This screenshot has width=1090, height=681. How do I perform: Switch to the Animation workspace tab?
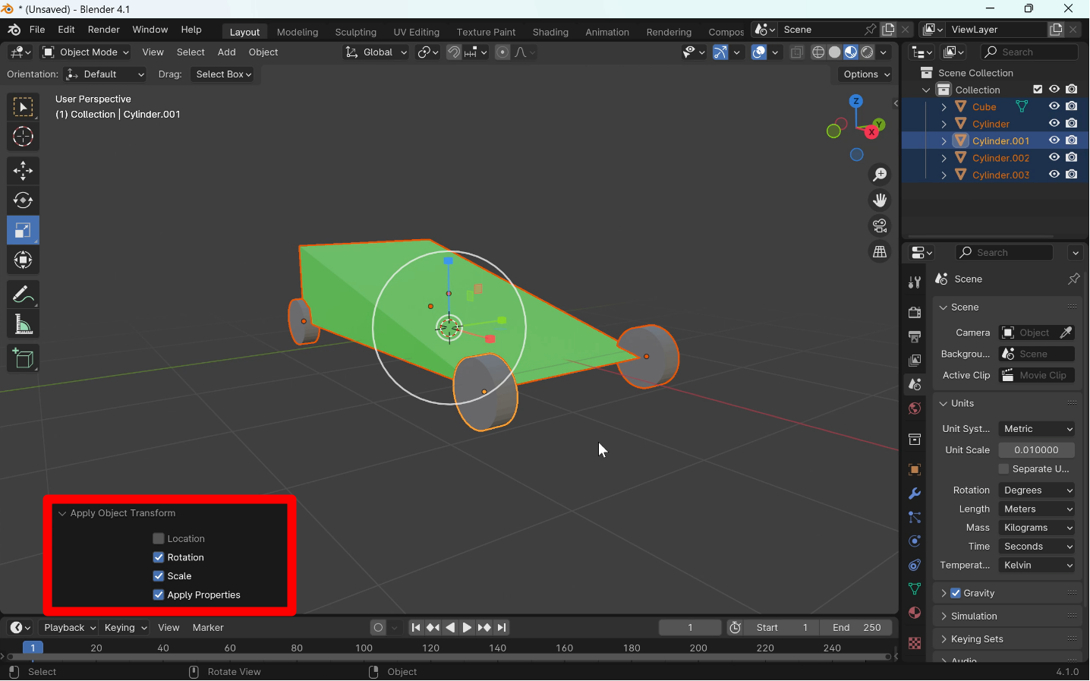click(x=607, y=32)
